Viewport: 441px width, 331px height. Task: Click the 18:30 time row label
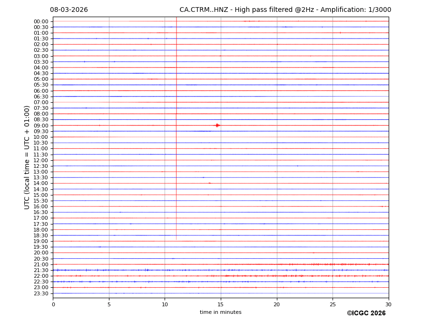click(x=41, y=235)
